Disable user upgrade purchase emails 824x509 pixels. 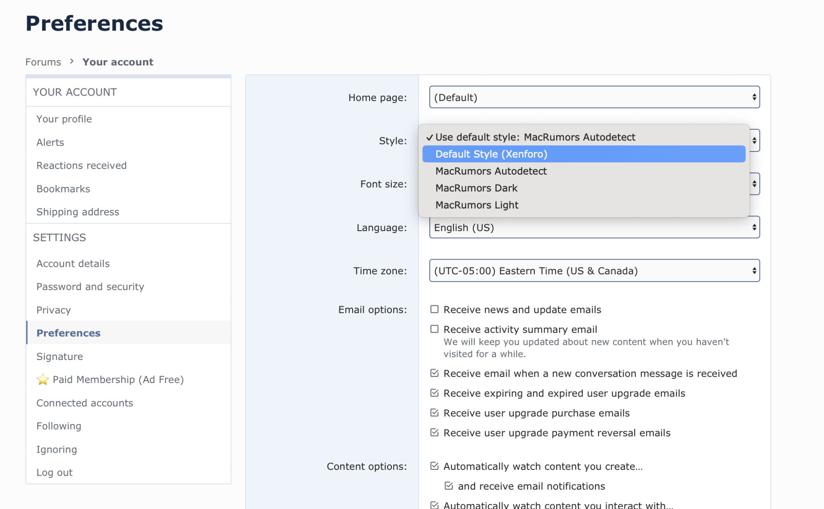(x=434, y=413)
